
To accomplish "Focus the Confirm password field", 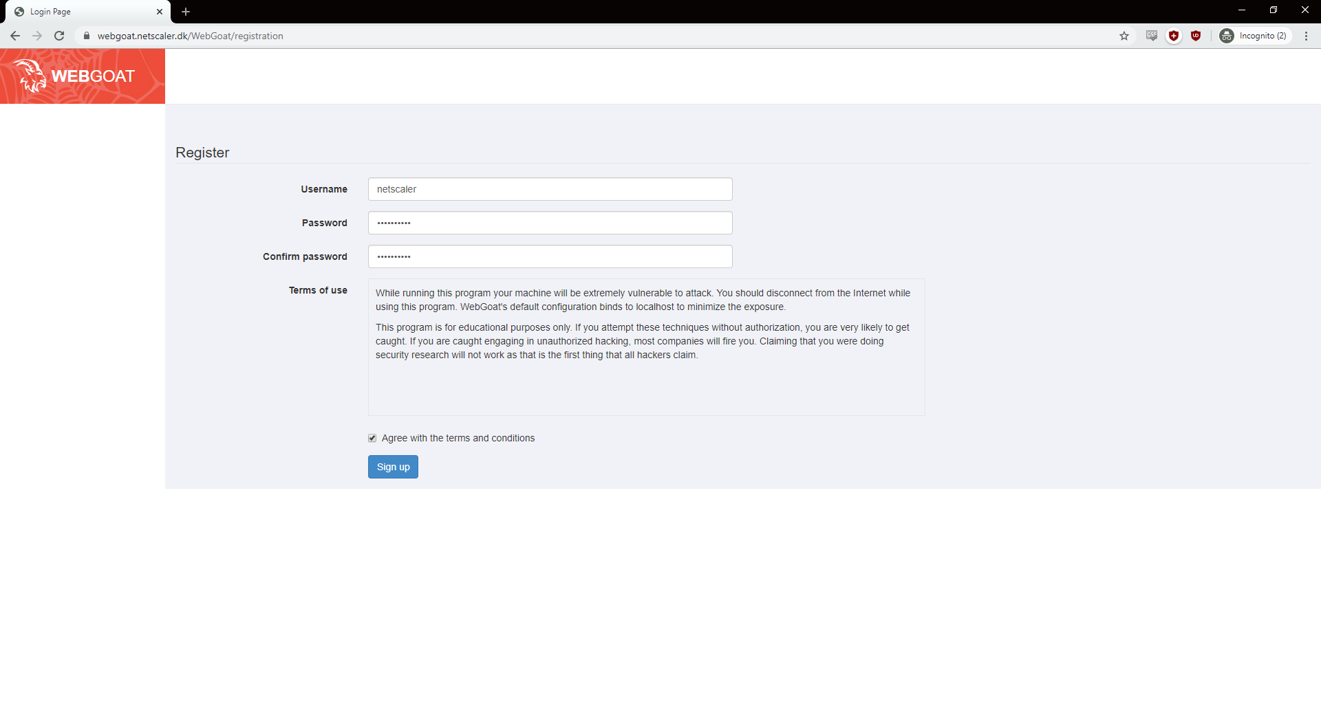I will click(x=550, y=256).
